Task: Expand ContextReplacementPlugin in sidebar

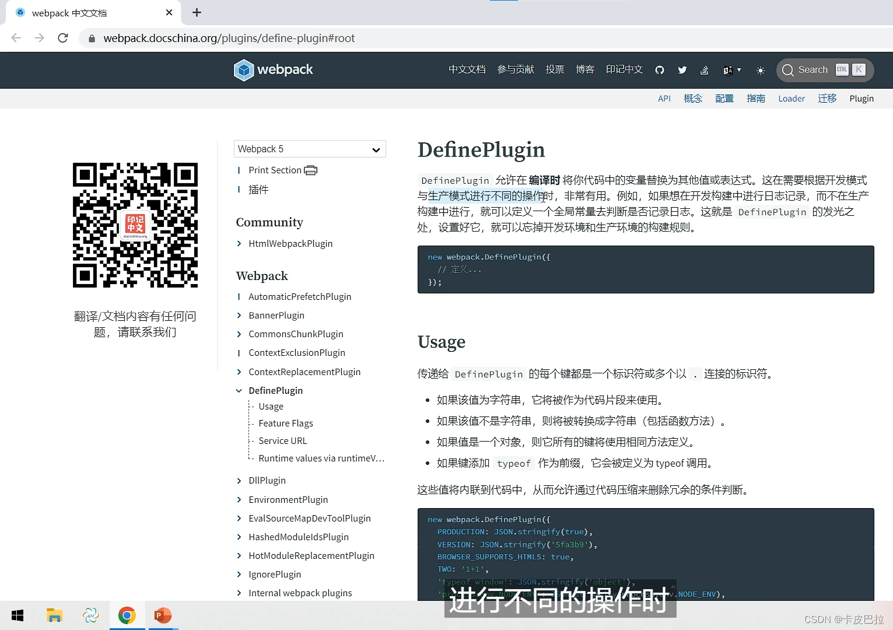Action: pos(239,372)
